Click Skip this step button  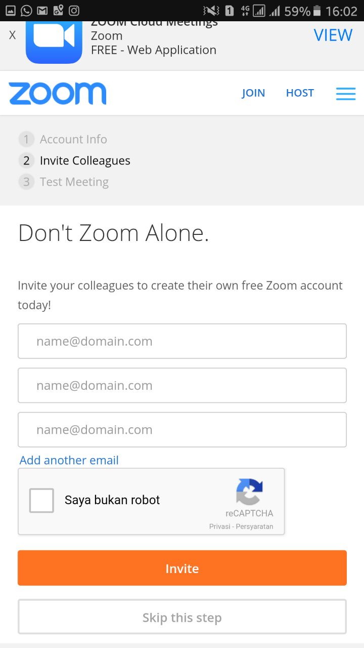point(182,617)
